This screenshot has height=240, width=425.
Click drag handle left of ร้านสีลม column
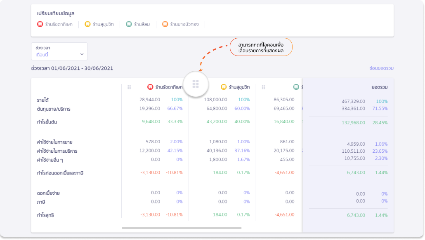coord(264,87)
